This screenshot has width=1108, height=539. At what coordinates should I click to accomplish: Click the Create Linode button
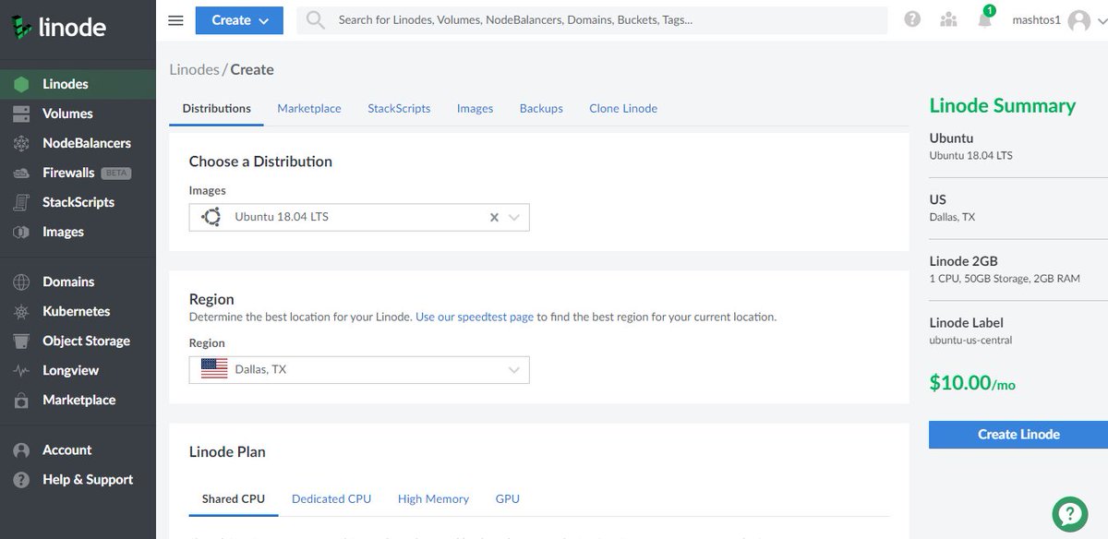pyautogui.click(x=1018, y=434)
